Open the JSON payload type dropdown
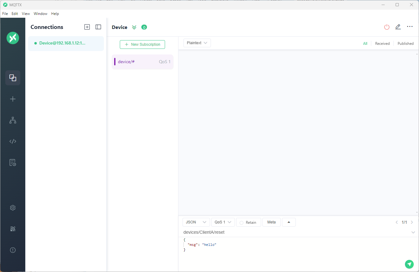The image size is (419, 272). tap(196, 222)
